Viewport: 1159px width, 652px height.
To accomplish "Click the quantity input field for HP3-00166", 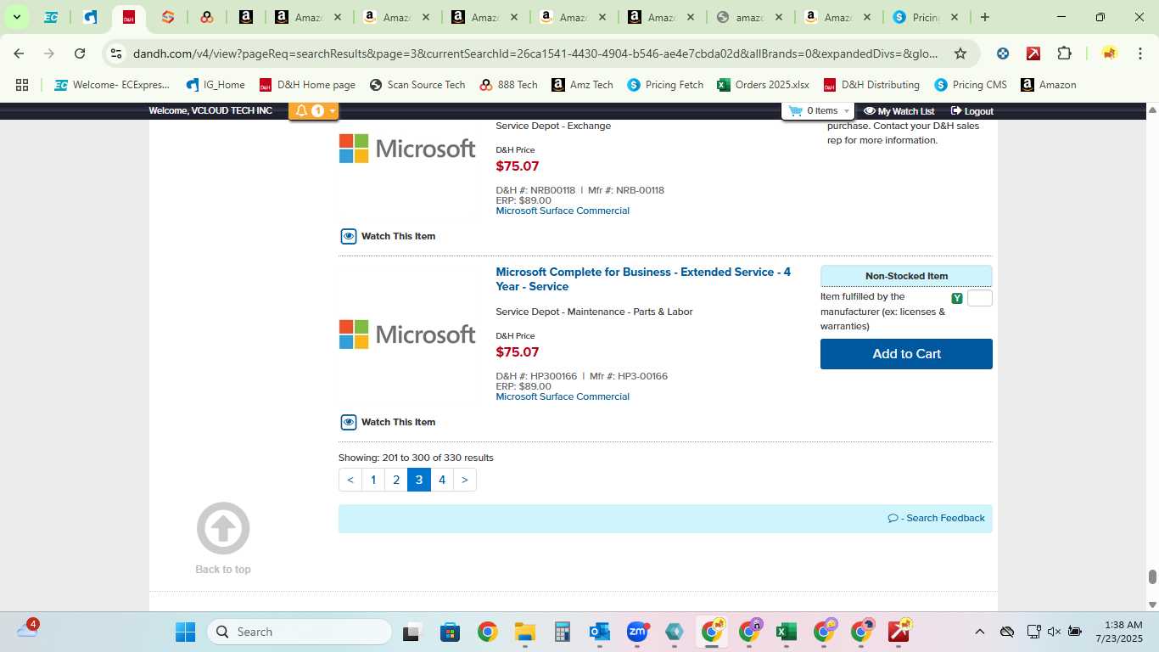I will 979,298.
